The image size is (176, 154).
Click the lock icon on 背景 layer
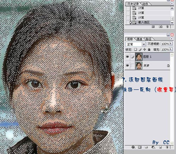pos(168,66)
